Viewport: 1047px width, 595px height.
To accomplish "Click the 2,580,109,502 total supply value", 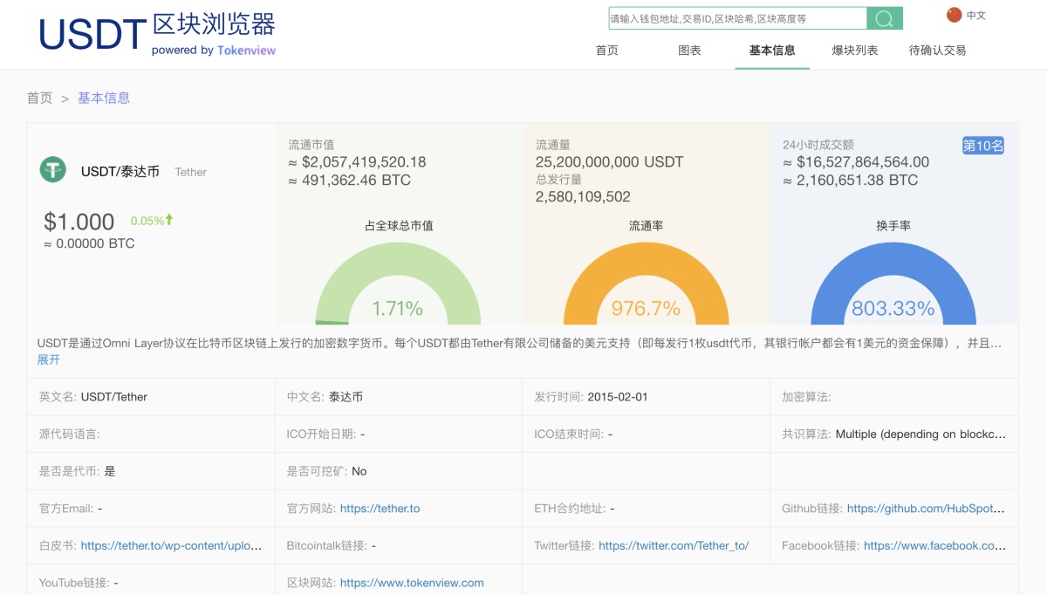I will coord(583,197).
